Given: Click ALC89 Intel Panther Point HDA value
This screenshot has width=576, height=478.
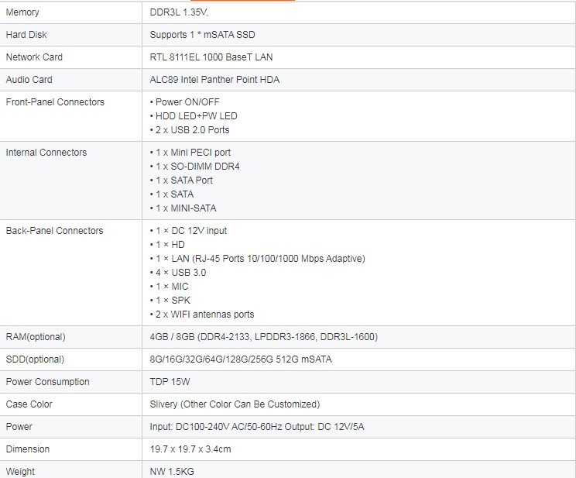Looking at the screenshot, I should pyautogui.click(x=216, y=80).
